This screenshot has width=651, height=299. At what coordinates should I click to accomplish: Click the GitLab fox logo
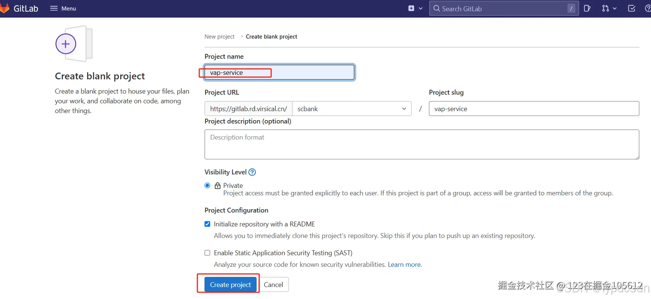tap(4, 8)
